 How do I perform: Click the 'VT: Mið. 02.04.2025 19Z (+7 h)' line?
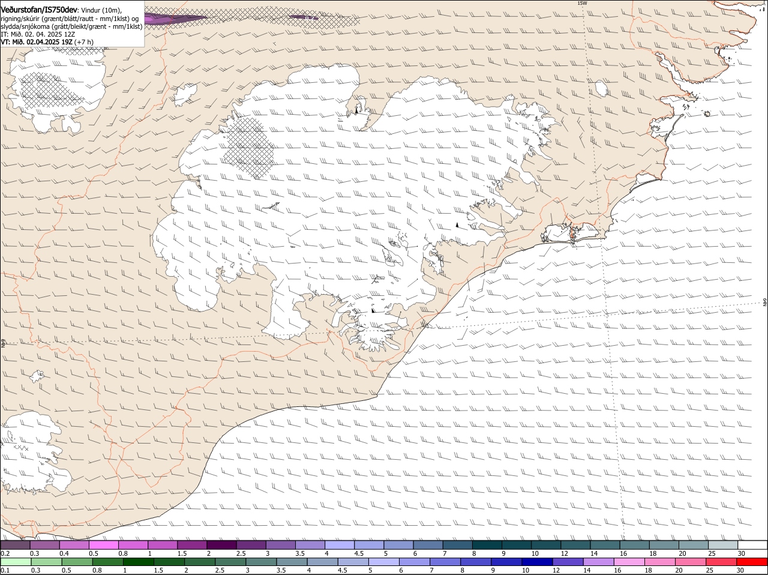tap(47, 42)
